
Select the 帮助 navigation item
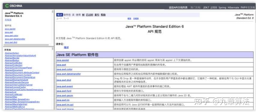click(103, 15)
